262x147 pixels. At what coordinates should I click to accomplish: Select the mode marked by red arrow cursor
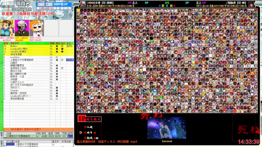point(90,133)
